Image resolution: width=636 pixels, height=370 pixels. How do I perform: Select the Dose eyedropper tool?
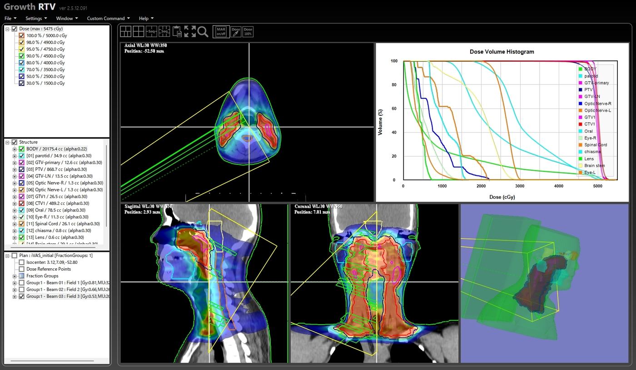click(x=236, y=31)
